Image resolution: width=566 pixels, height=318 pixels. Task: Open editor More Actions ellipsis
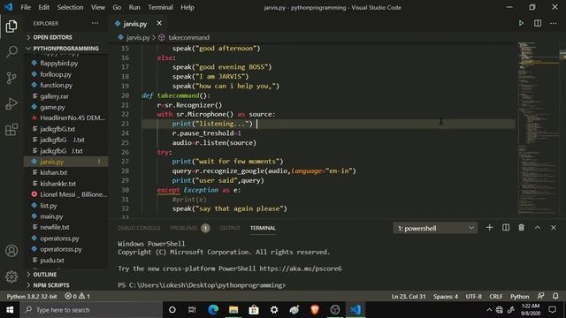click(554, 23)
